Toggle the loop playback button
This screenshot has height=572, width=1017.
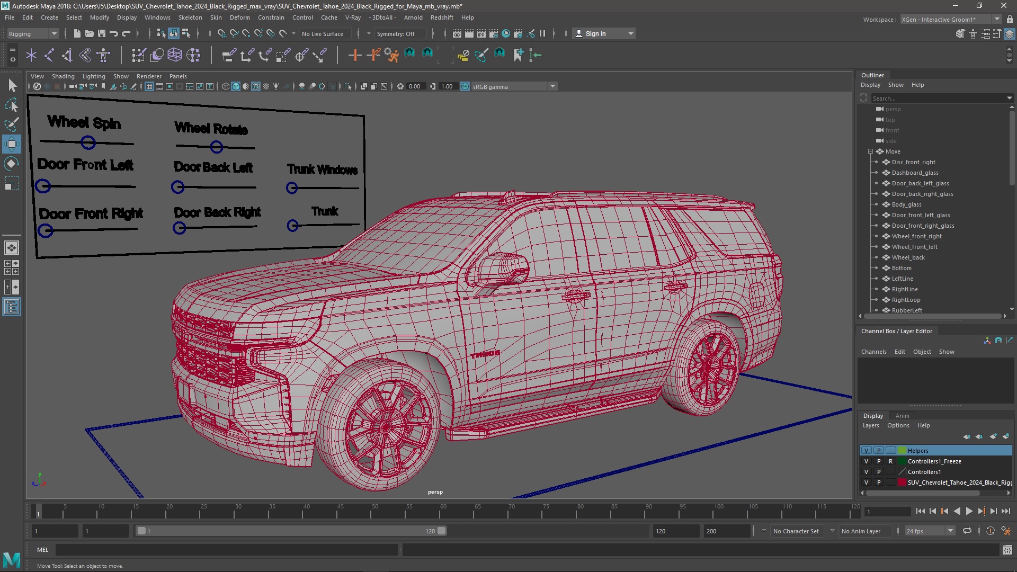point(967,531)
